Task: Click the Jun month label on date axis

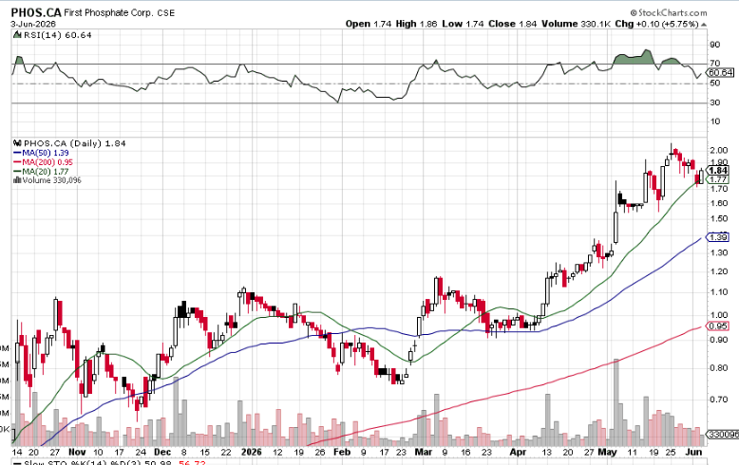Action: [693, 452]
